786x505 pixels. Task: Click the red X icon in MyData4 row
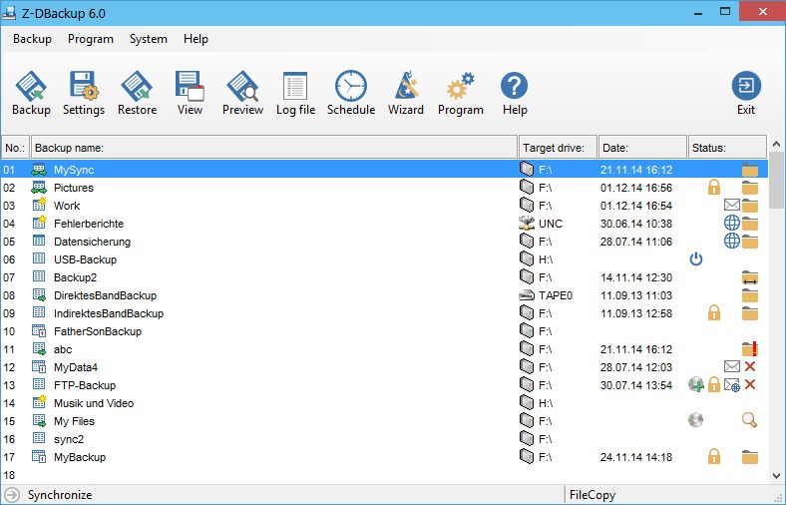click(750, 366)
